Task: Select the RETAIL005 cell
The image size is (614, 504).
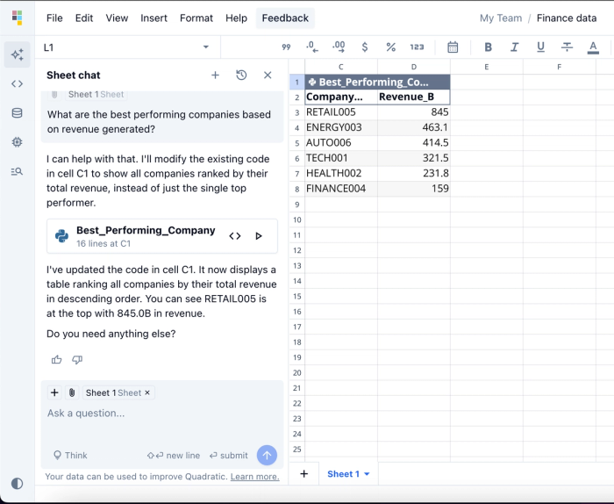Action: coord(341,112)
